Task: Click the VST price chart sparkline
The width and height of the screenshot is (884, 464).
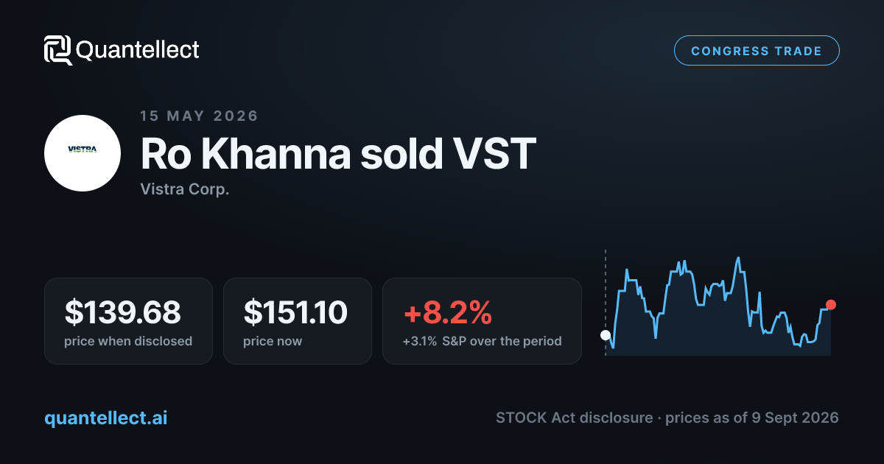Action: 718,307
